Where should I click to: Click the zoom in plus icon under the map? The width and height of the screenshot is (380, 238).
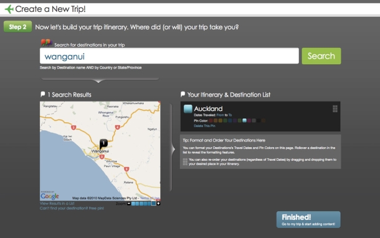pos(158,204)
